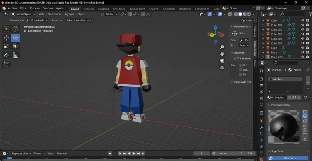Click the current frame field showing 1
The height and width of the screenshot is (161, 312).
tap(201, 153)
